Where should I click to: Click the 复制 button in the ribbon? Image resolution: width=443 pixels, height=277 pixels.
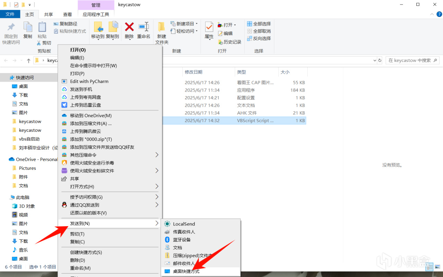28,30
